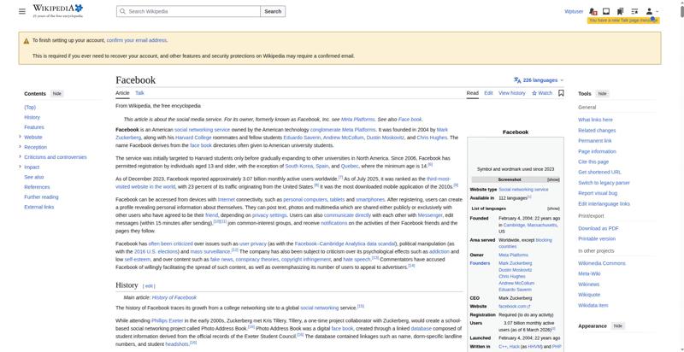Open the reading lists bookmarks icon in header

click(620, 11)
